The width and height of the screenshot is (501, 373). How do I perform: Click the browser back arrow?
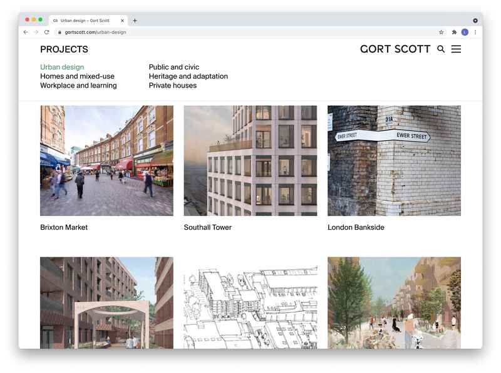point(26,33)
